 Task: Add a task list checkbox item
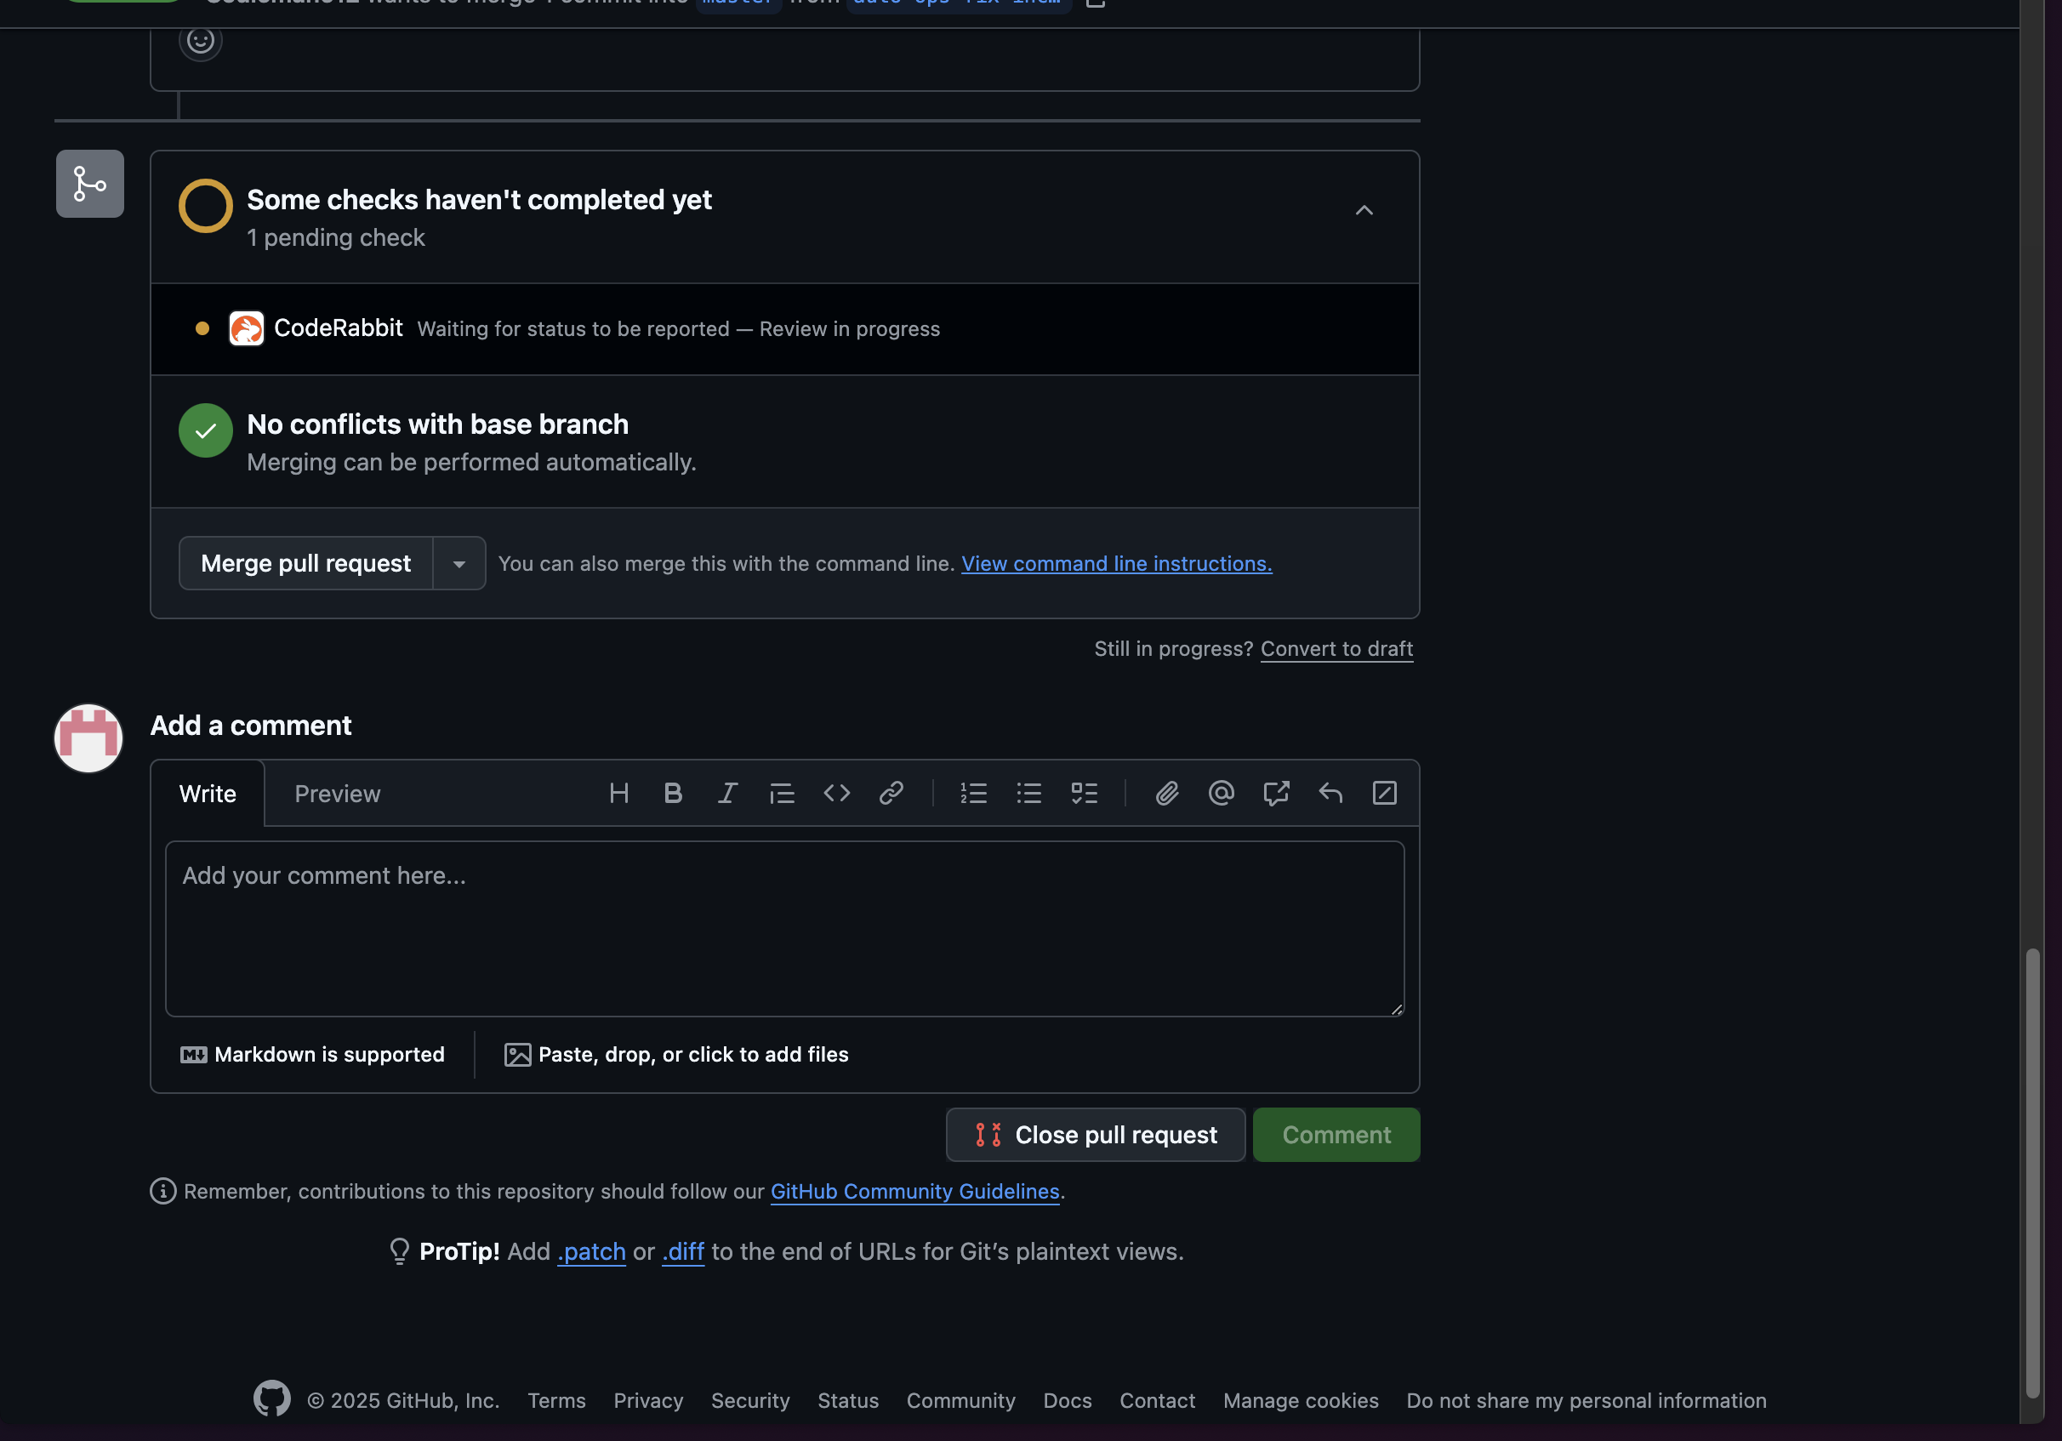pyautogui.click(x=1084, y=794)
